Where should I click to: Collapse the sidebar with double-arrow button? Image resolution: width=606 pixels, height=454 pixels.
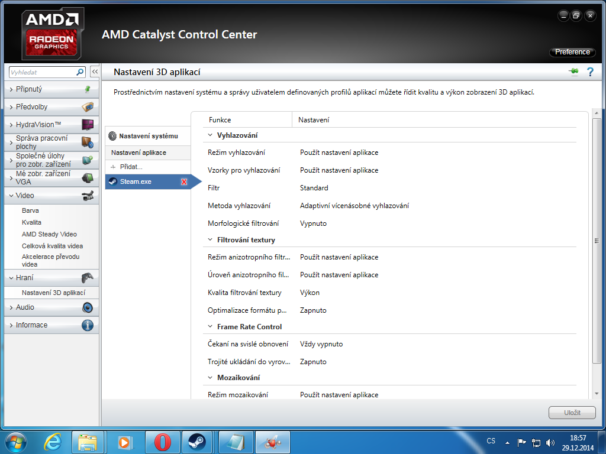[94, 72]
